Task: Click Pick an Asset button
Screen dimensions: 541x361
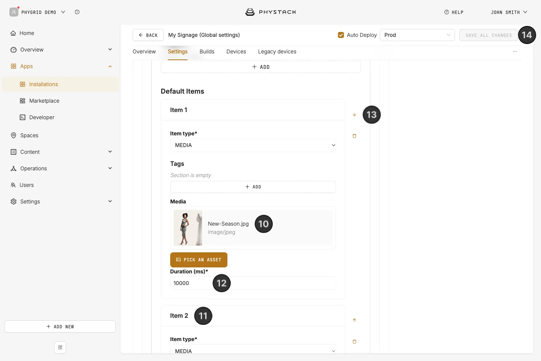Action: [x=199, y=260]
